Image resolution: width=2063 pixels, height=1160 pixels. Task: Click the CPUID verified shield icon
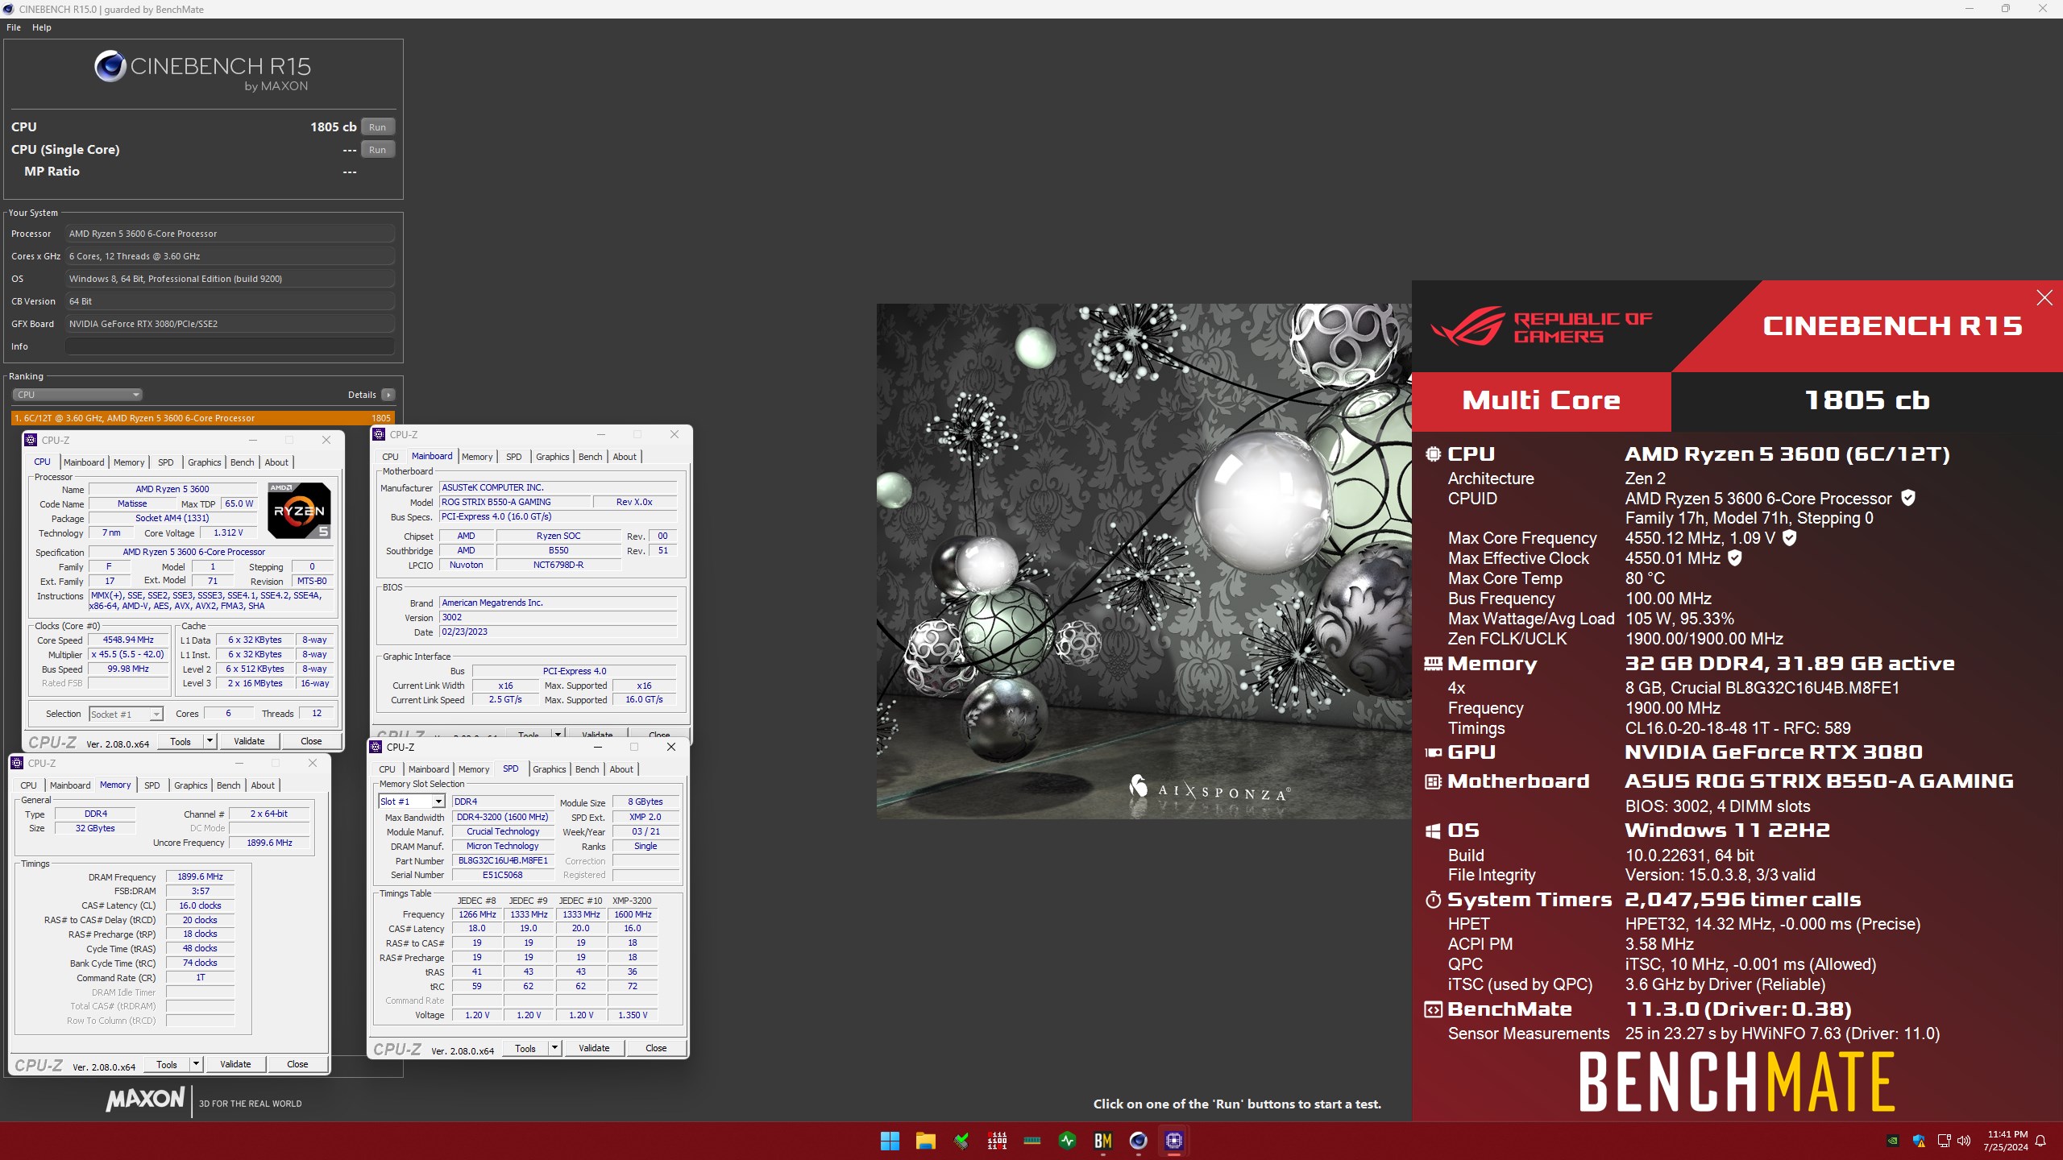click(1907, 498)
